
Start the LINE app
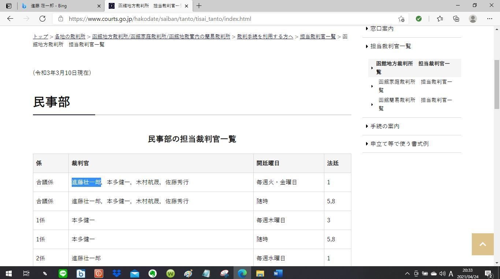63,274
